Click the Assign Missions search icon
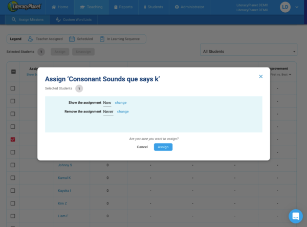 coord(14,20)
